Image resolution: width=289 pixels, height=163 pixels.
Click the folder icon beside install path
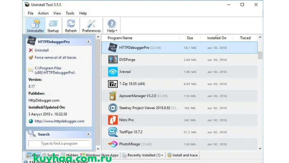[31, 70]
